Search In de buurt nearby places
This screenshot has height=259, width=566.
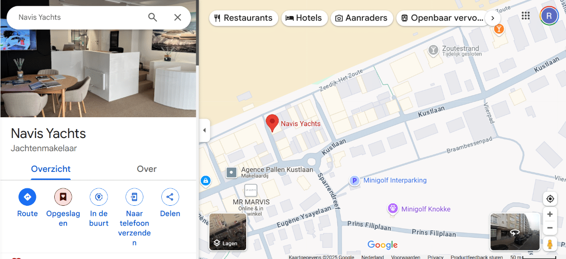click(99, 208)
